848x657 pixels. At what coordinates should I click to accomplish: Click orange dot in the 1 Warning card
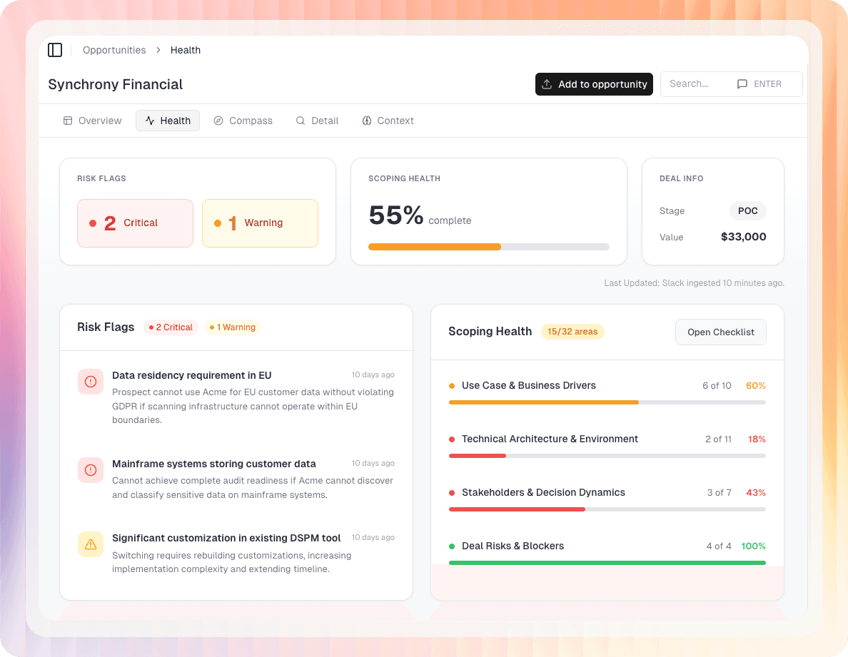tap(218, 223)
